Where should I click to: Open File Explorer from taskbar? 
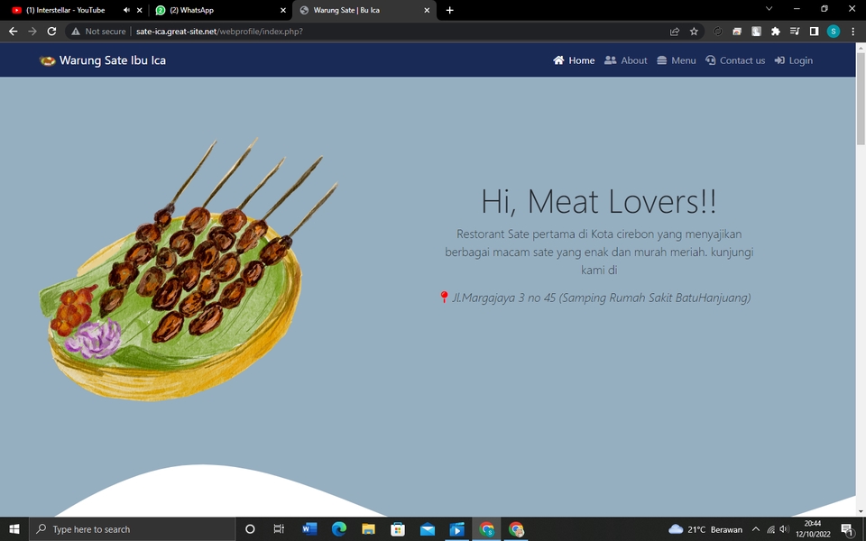pyautogui.click(x=368, y=529)
